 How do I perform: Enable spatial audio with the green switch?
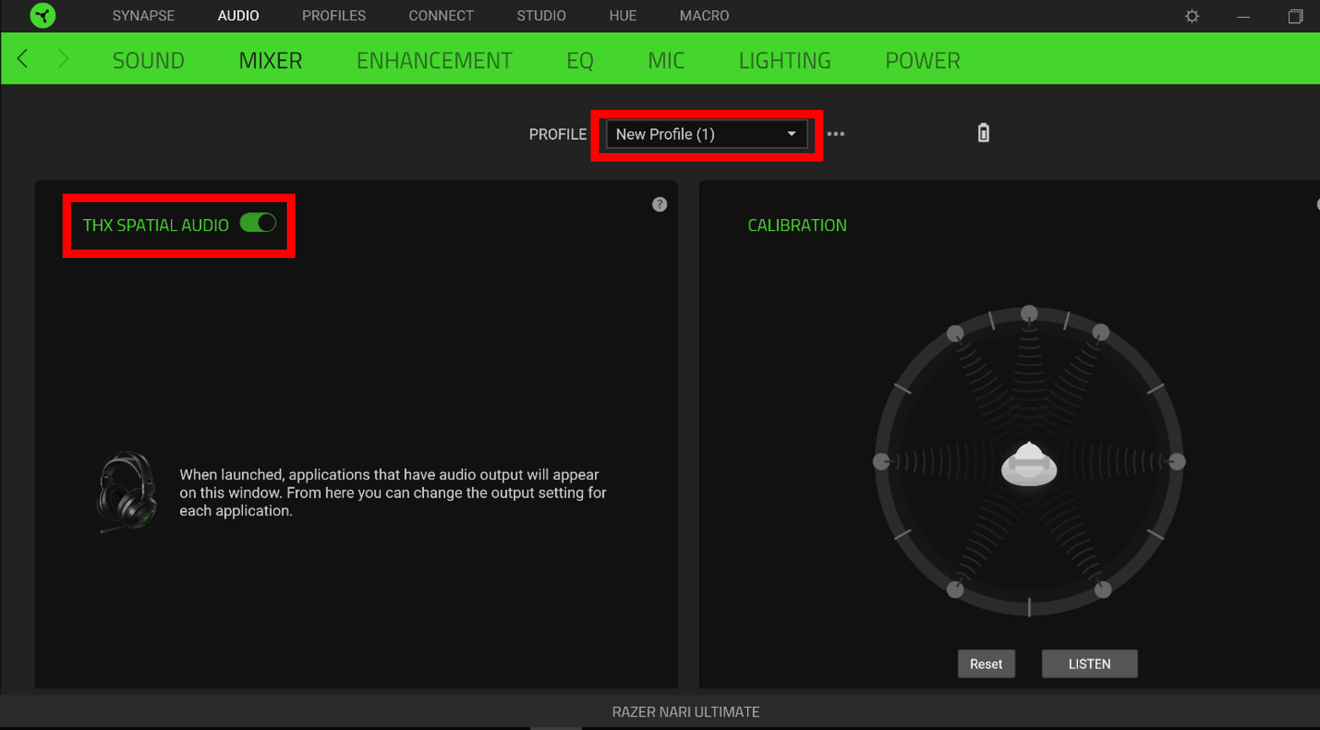tap(260, 222)
